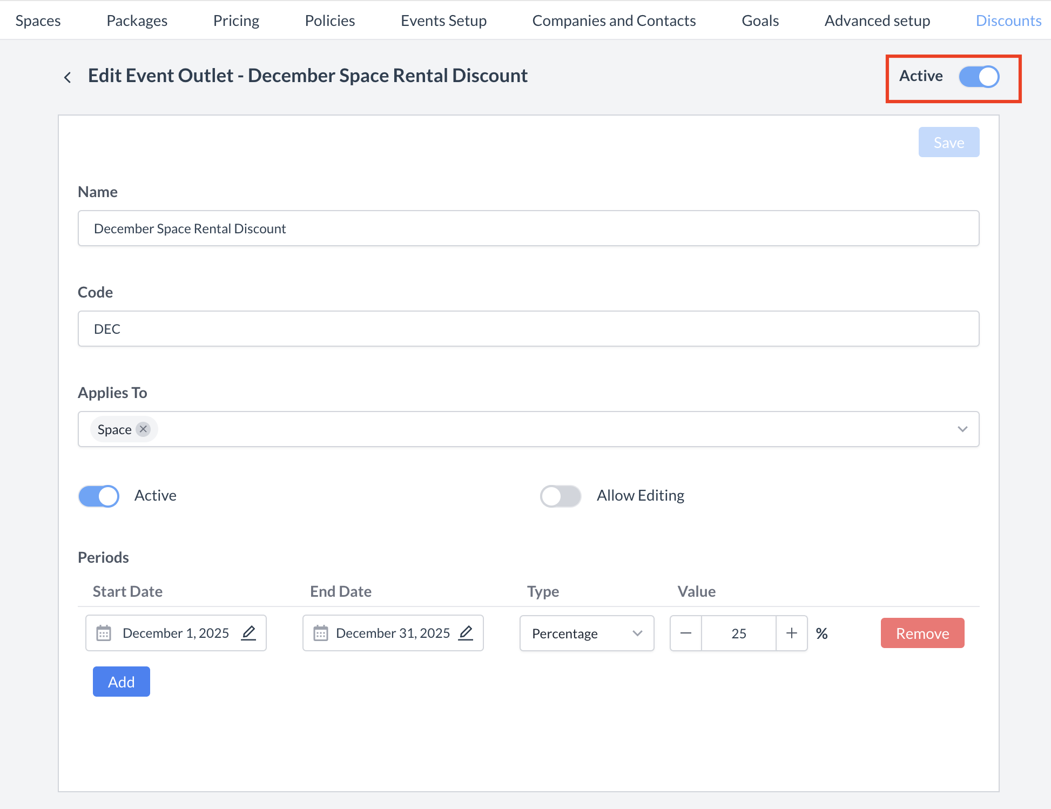1051x809 pixels.
Task: Open the Percentage type dropdown
Action: pos(587,633)
